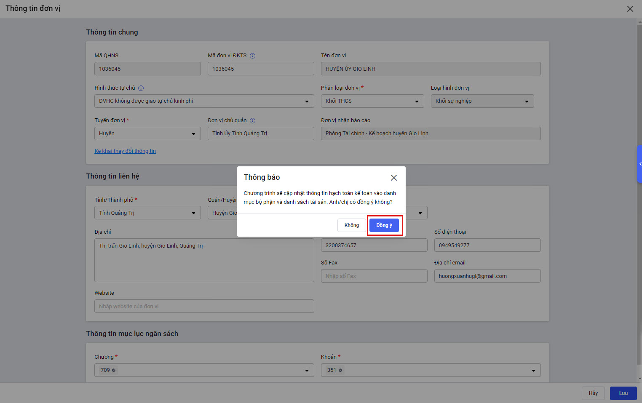Click the Website input field
642x403 pixels.
(204, 307)
